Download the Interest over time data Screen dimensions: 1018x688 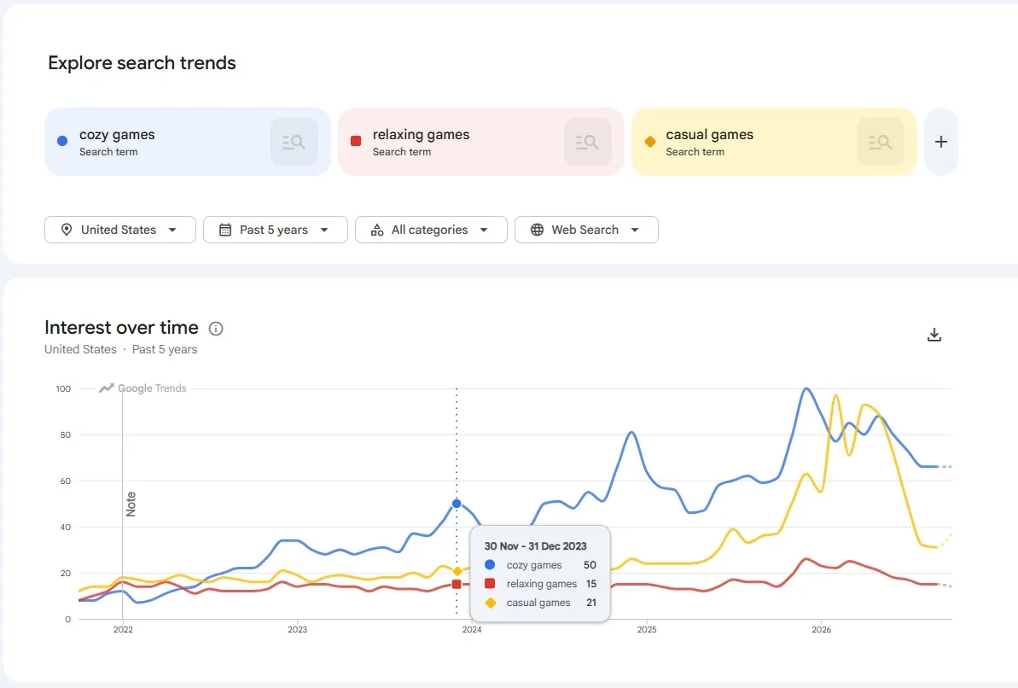tap(934, 335)
